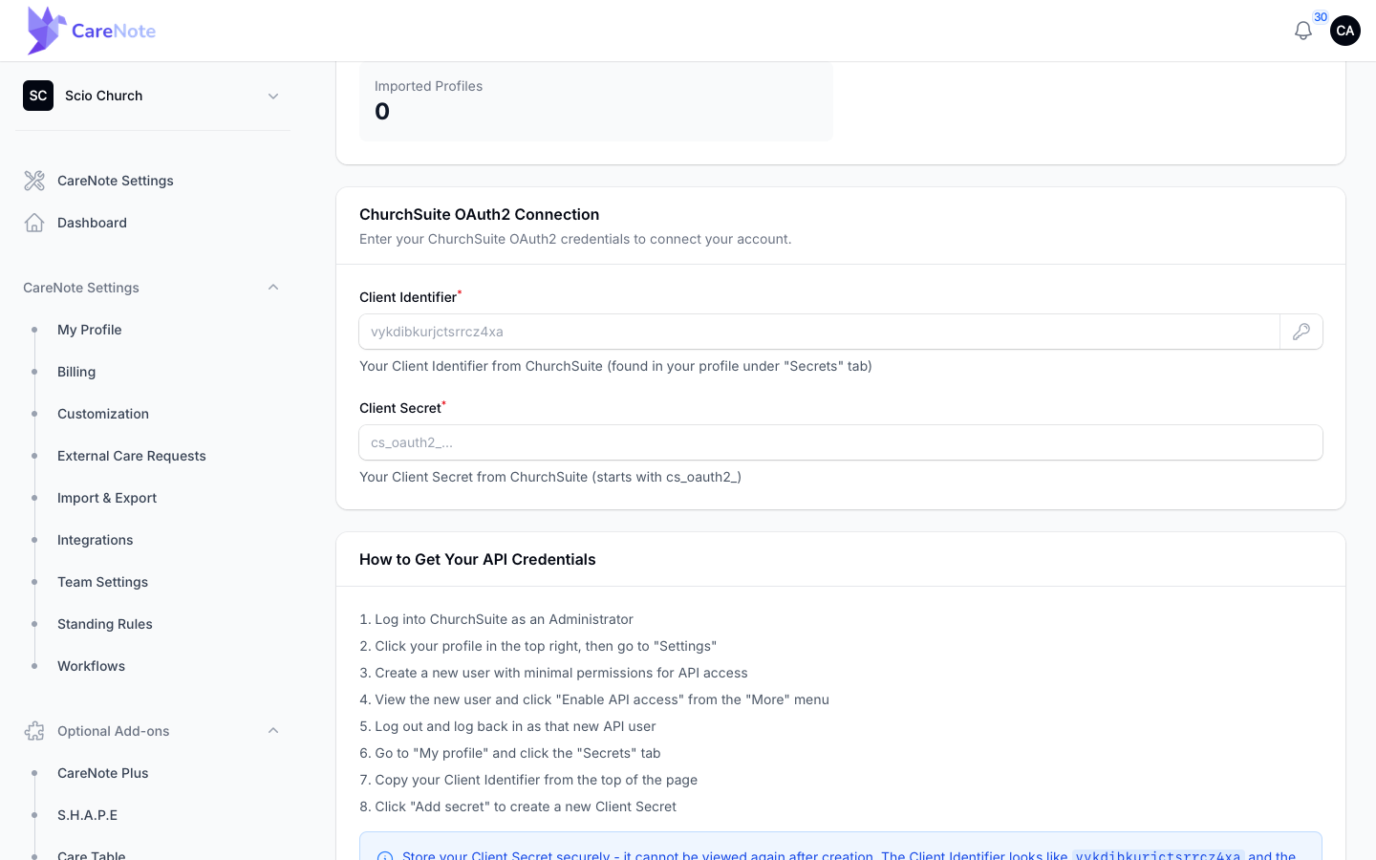
Task: Click the Client Secret helper text
Action: (550, 477)
